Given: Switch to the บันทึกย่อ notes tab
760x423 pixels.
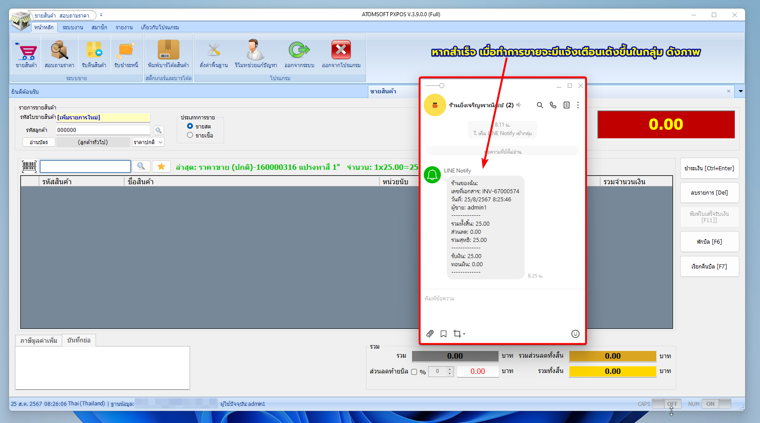Looking at the screenshot, I should click(x=79, y=341).
